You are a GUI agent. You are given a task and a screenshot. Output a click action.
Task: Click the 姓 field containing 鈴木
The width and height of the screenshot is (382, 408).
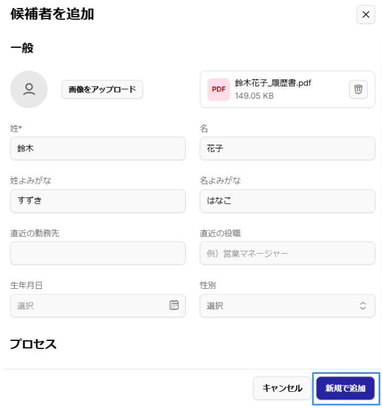click(x=98, y=148)
